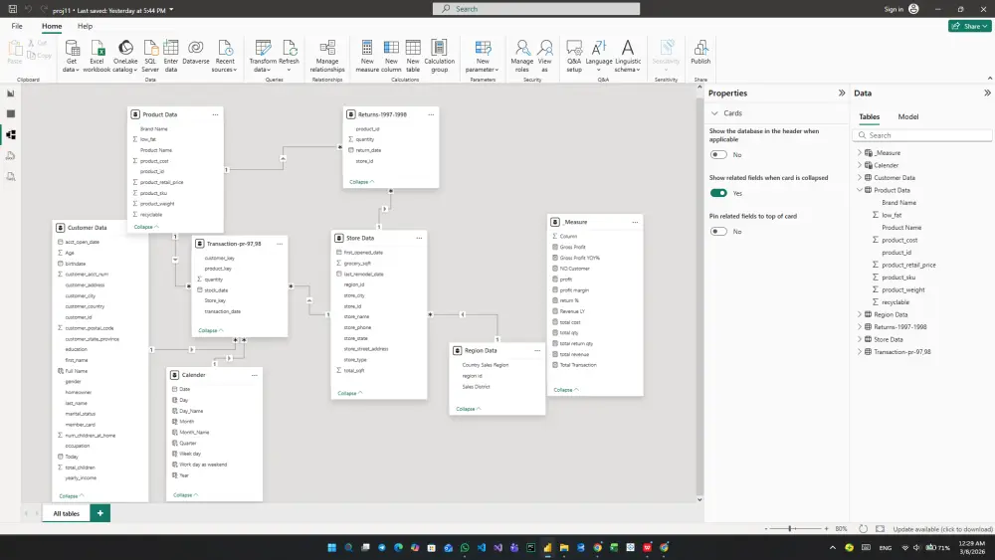Screen dimensions: 995x560
Task: Select Model view in left sidebar
Action: point(11,135)
